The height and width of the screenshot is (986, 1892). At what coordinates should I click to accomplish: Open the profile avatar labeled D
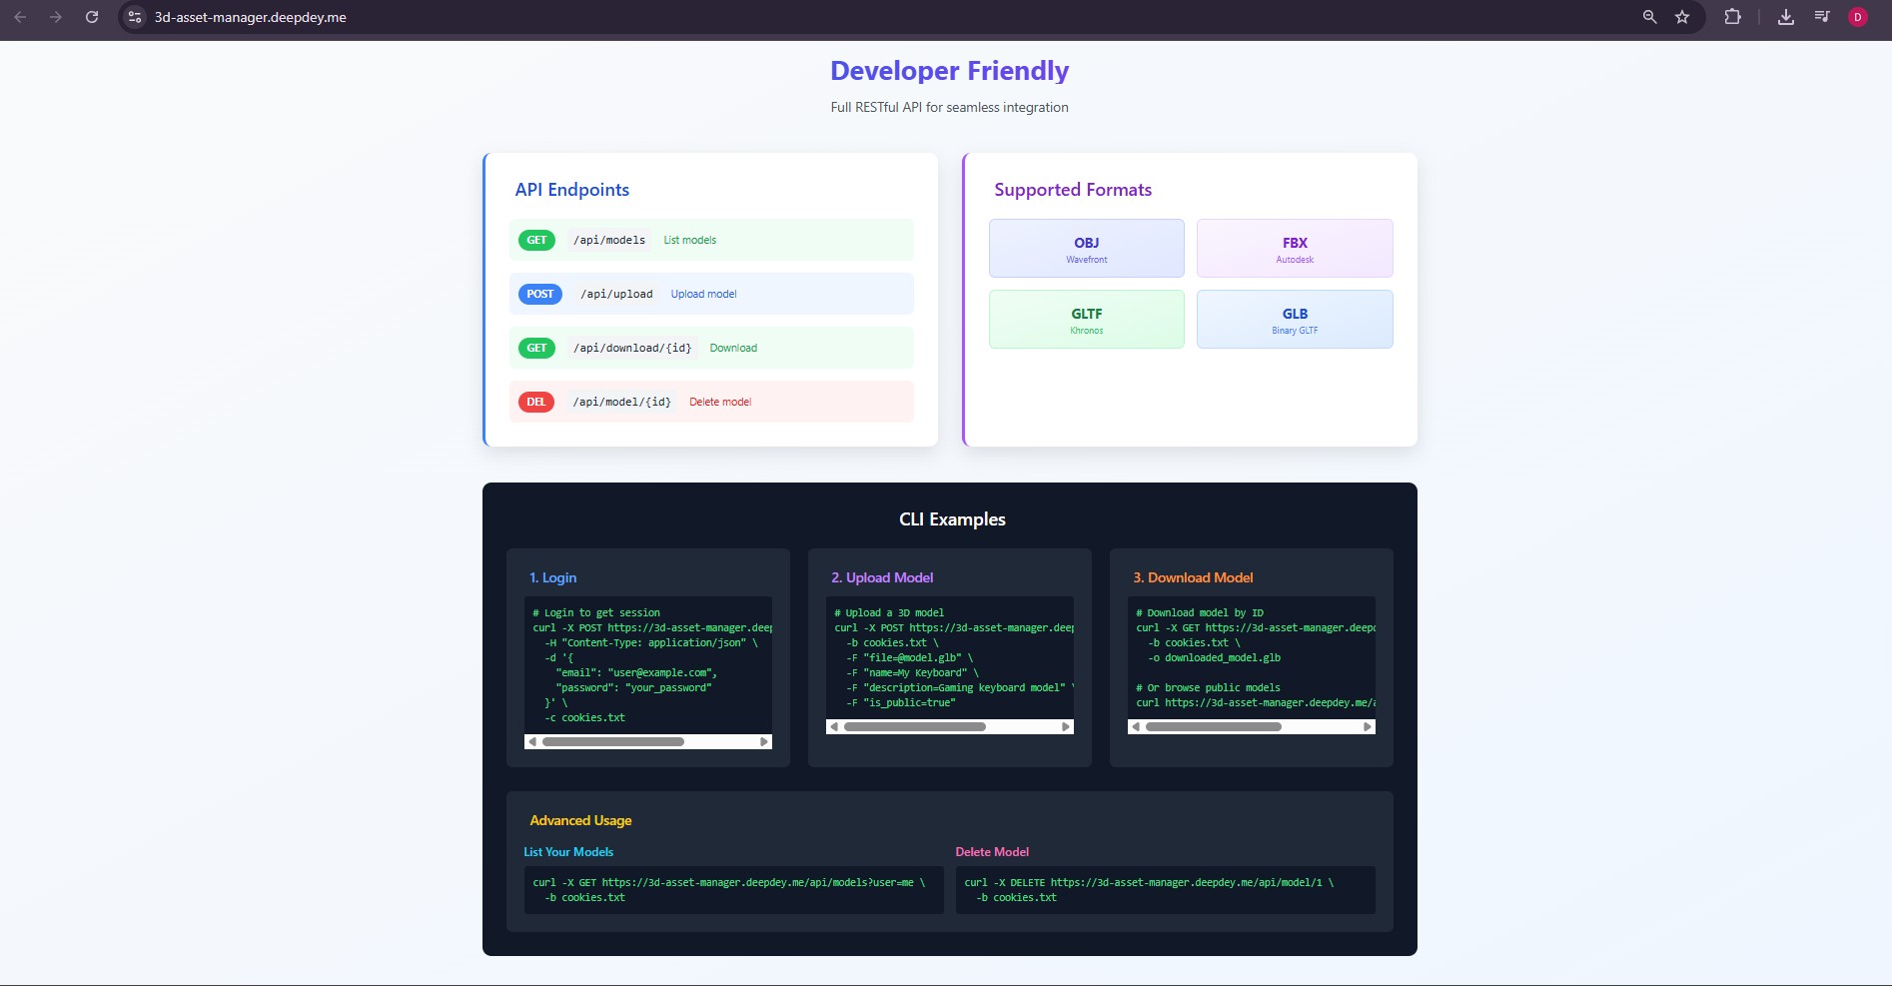click(1858, 17)
